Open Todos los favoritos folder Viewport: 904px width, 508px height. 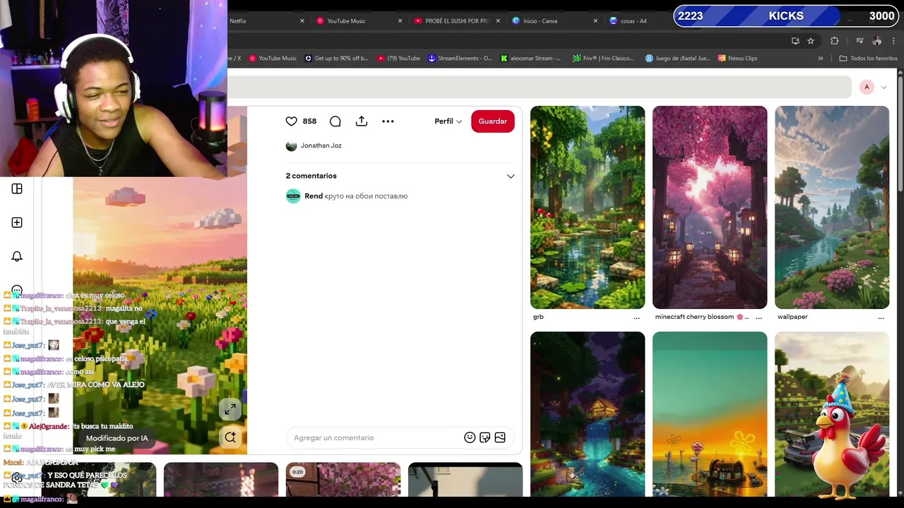click(x=868, y=59)
